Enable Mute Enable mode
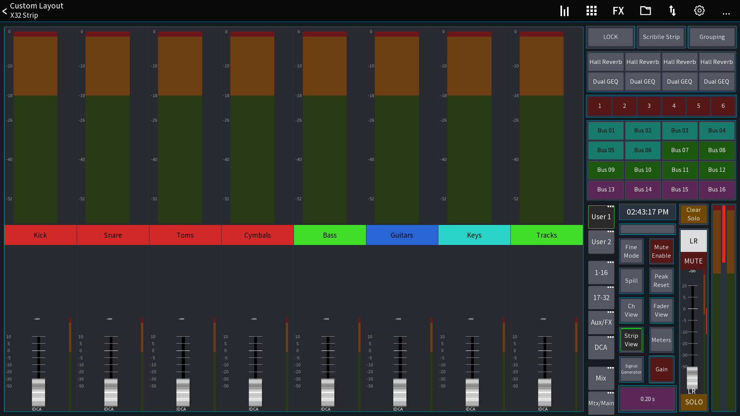The width and height of the screenshot is (740, 416). (661, 251)
